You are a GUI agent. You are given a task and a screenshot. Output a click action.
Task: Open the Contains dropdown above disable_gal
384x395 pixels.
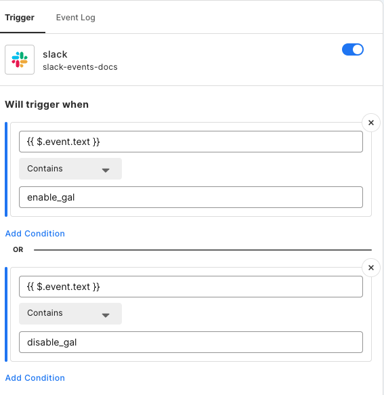tap(70, 314)
